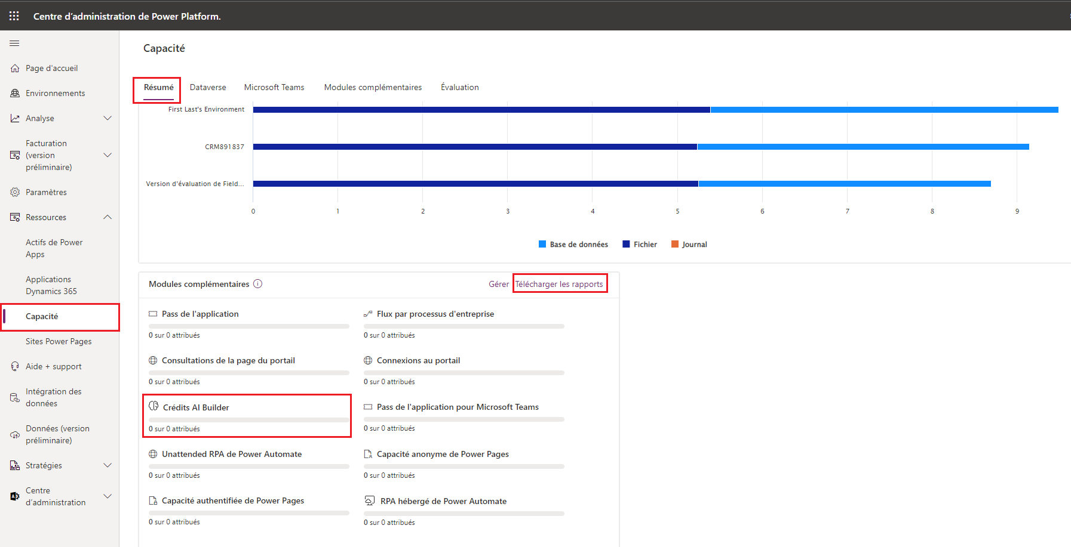Click the Centre d'administration icon
This screenshot has width=1071, height=547.
coord(15,496)
